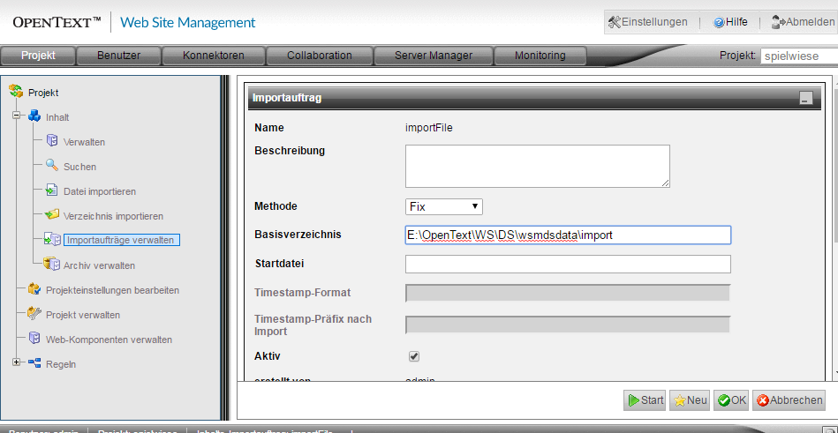Expand the Regeln tree node
The image size is (838, 433).
coord(16,362)
